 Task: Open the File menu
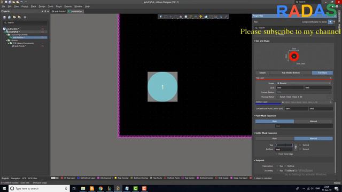point(4,6)
